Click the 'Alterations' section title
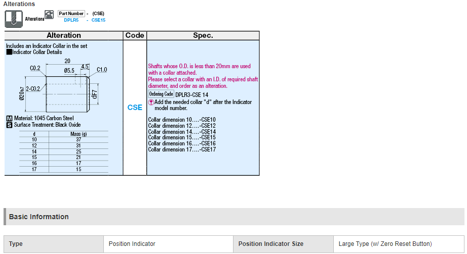This screenshot has height=254, width=467. tap(19, 4)
